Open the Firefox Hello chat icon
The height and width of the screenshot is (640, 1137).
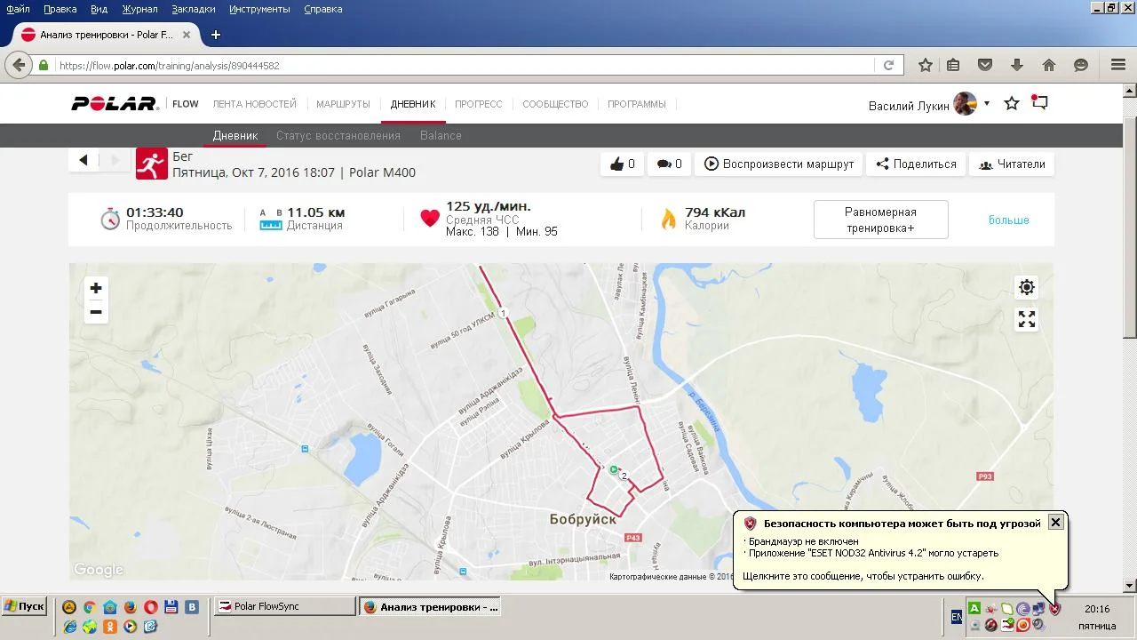click(1081, 65)
